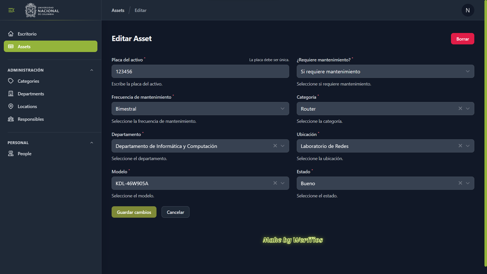This screenshot has height=274, width=487.
Task: Click the People users icon
Action: point(11,153)
